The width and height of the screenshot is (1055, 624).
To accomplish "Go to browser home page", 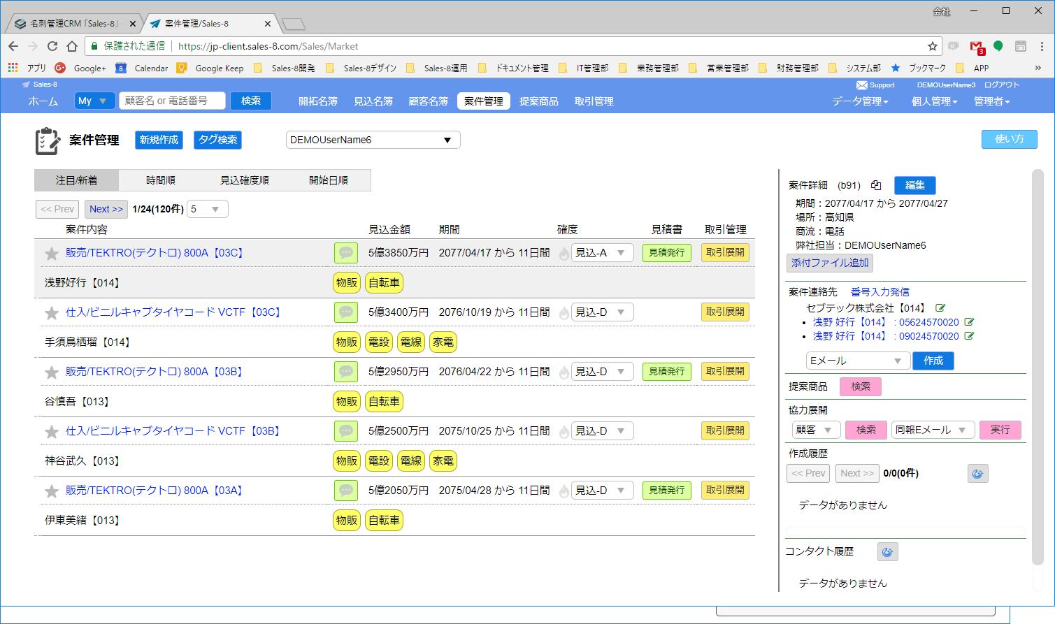I will click(x=72, y=46).
